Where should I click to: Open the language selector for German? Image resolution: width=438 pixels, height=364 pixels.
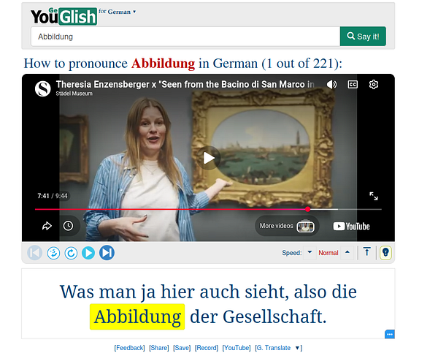[117, 12]
